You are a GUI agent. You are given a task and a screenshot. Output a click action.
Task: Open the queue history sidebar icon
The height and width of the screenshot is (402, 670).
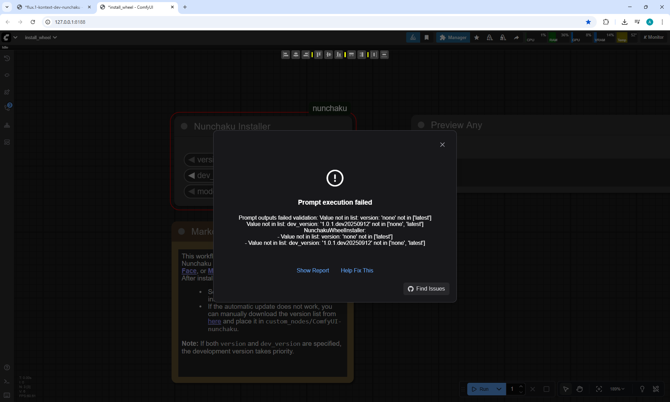(7, 58)
